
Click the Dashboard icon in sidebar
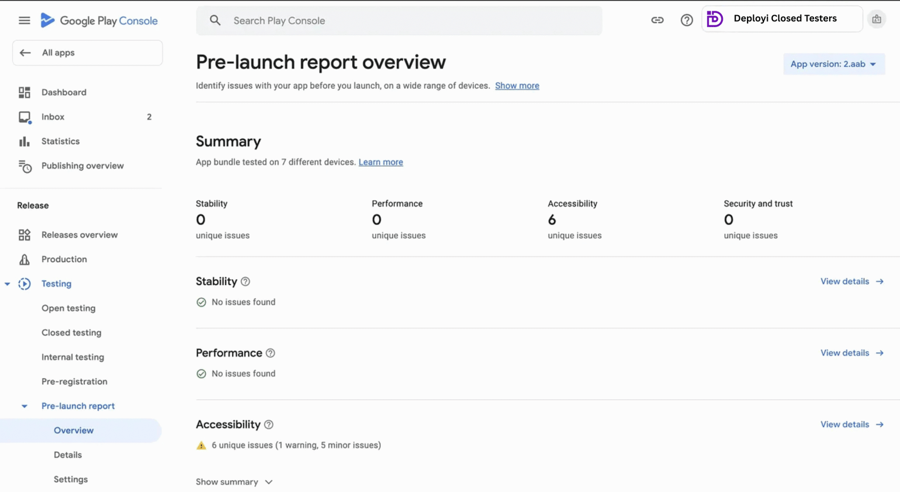click(x=24, y=92)
